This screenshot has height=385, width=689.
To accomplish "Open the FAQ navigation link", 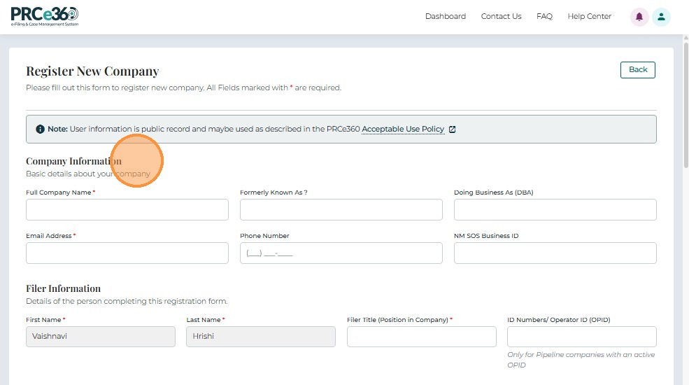I will pos(544,17).
